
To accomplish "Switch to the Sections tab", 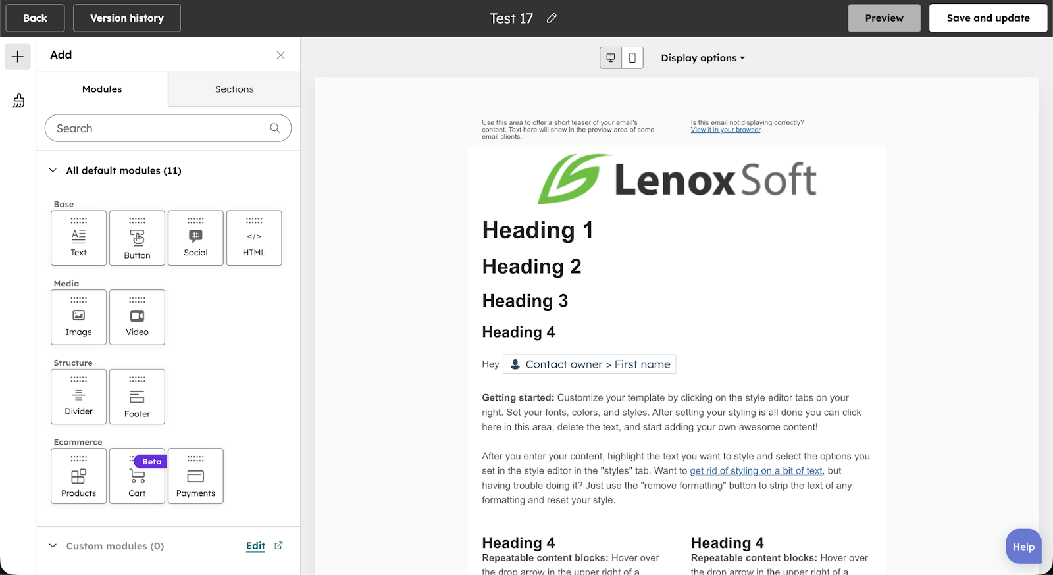I will [x=234, y=89].
